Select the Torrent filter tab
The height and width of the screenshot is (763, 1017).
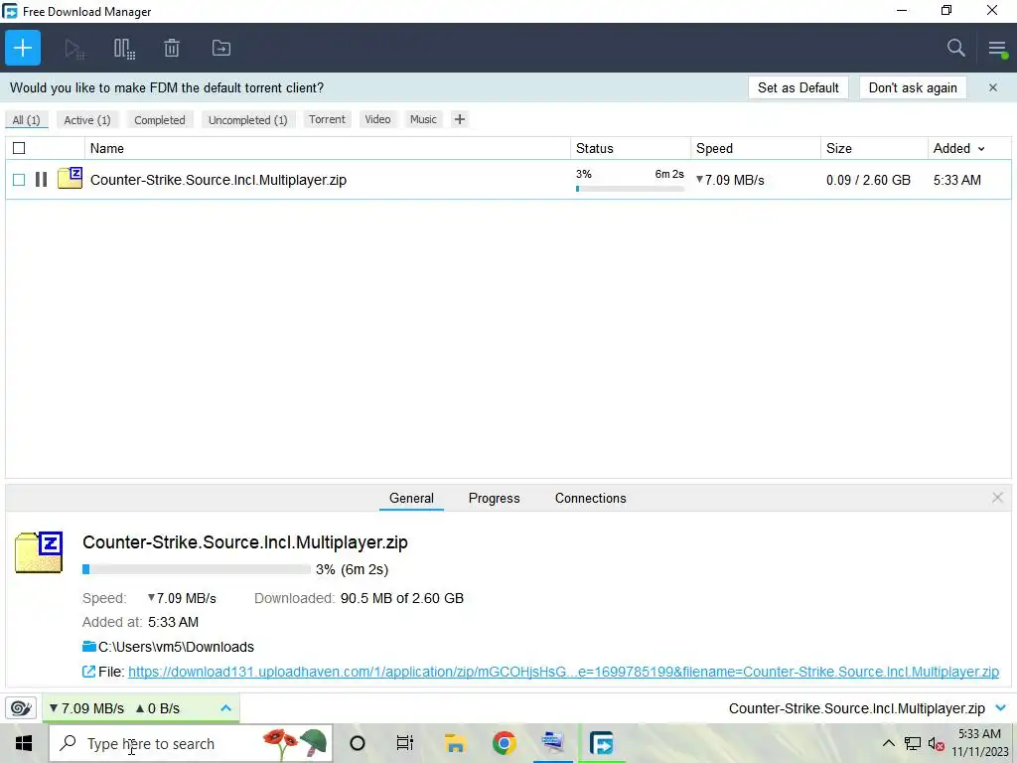[x=327, y=119]
